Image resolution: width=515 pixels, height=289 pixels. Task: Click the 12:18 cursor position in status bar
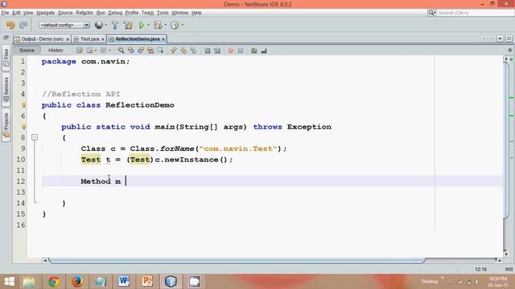[481, 270]
